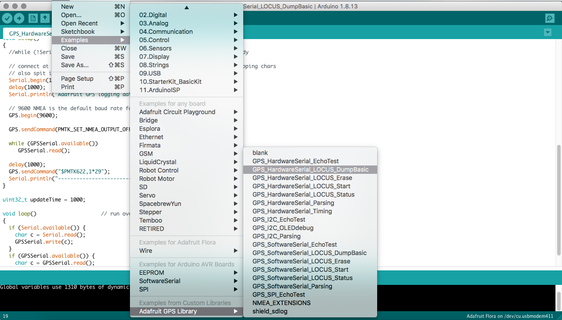Open the Stepper examples submenu
Viewport: 562px width, 320px height.
[x=187, y=212]
